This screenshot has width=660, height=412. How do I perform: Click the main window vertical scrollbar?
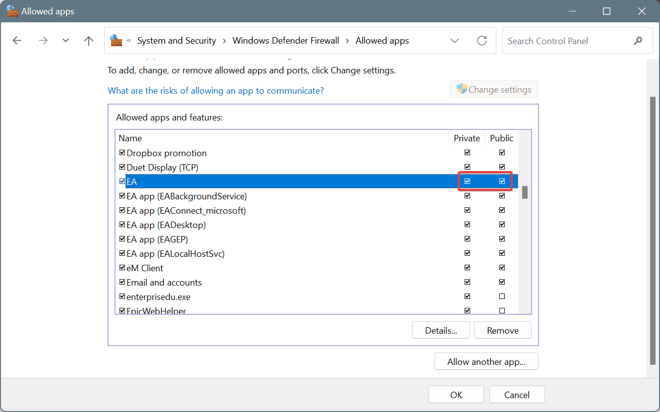pos(653,231)
